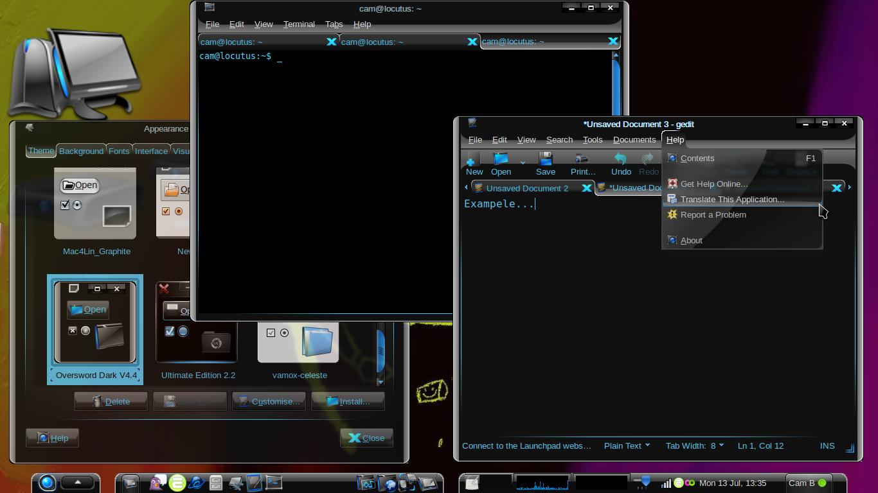
Task: Open the Pidgin messenger icon in the panel
Action: [157, 483]
